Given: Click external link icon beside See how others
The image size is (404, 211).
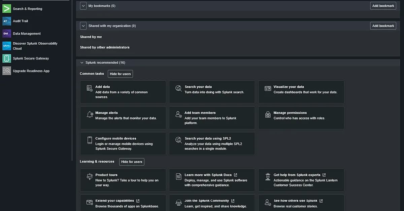Looking at the screenshot, I should 321,201.
